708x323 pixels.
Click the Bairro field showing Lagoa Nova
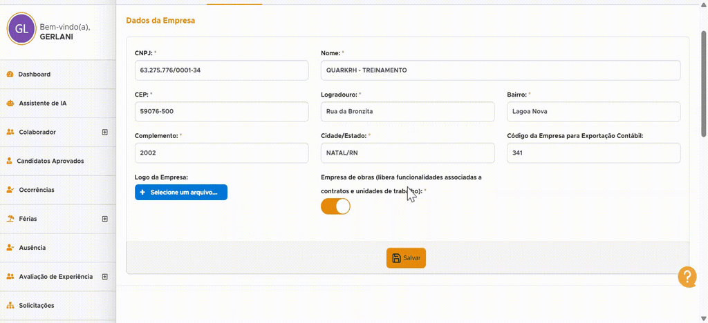594,112
